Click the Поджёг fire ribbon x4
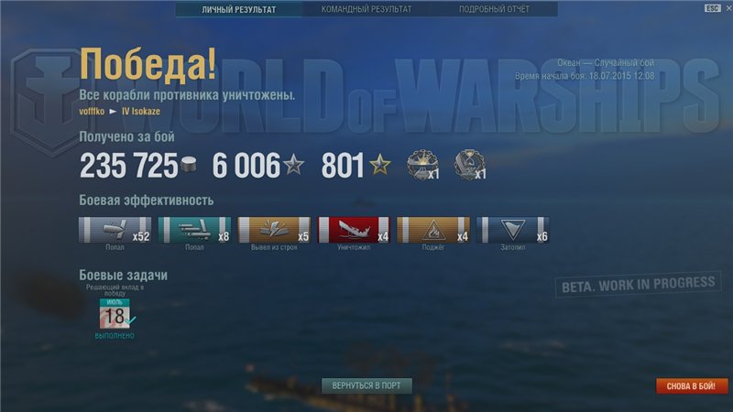The image size is (733, 412). pyautogui.click(x=432, y=230)
